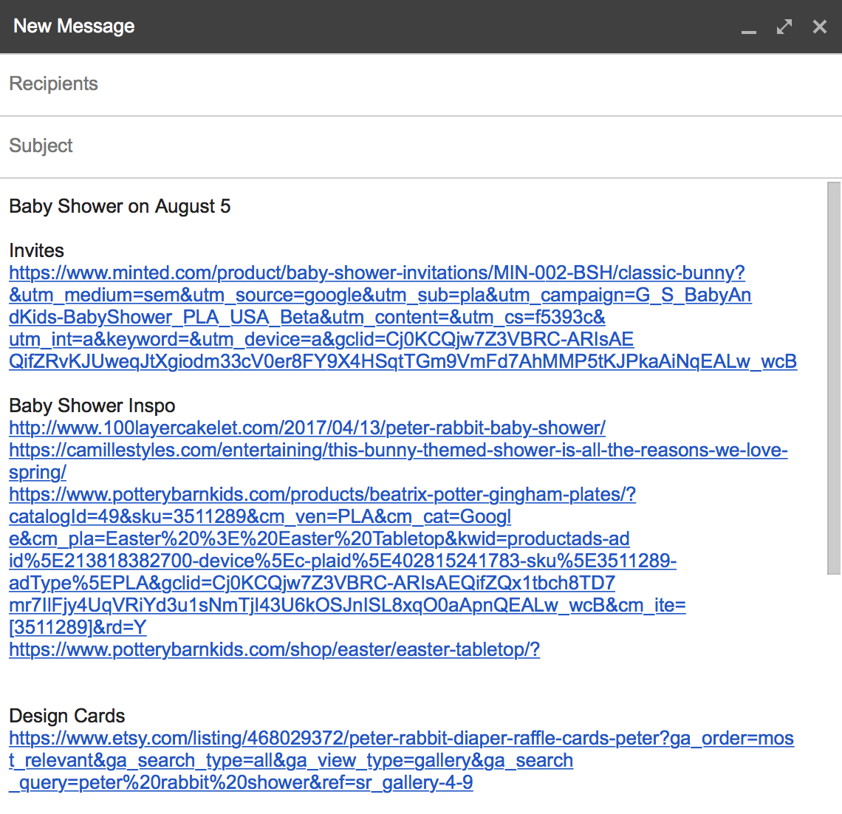Click the Recipients field
The image size is (842, 814).
coord(421,84)
